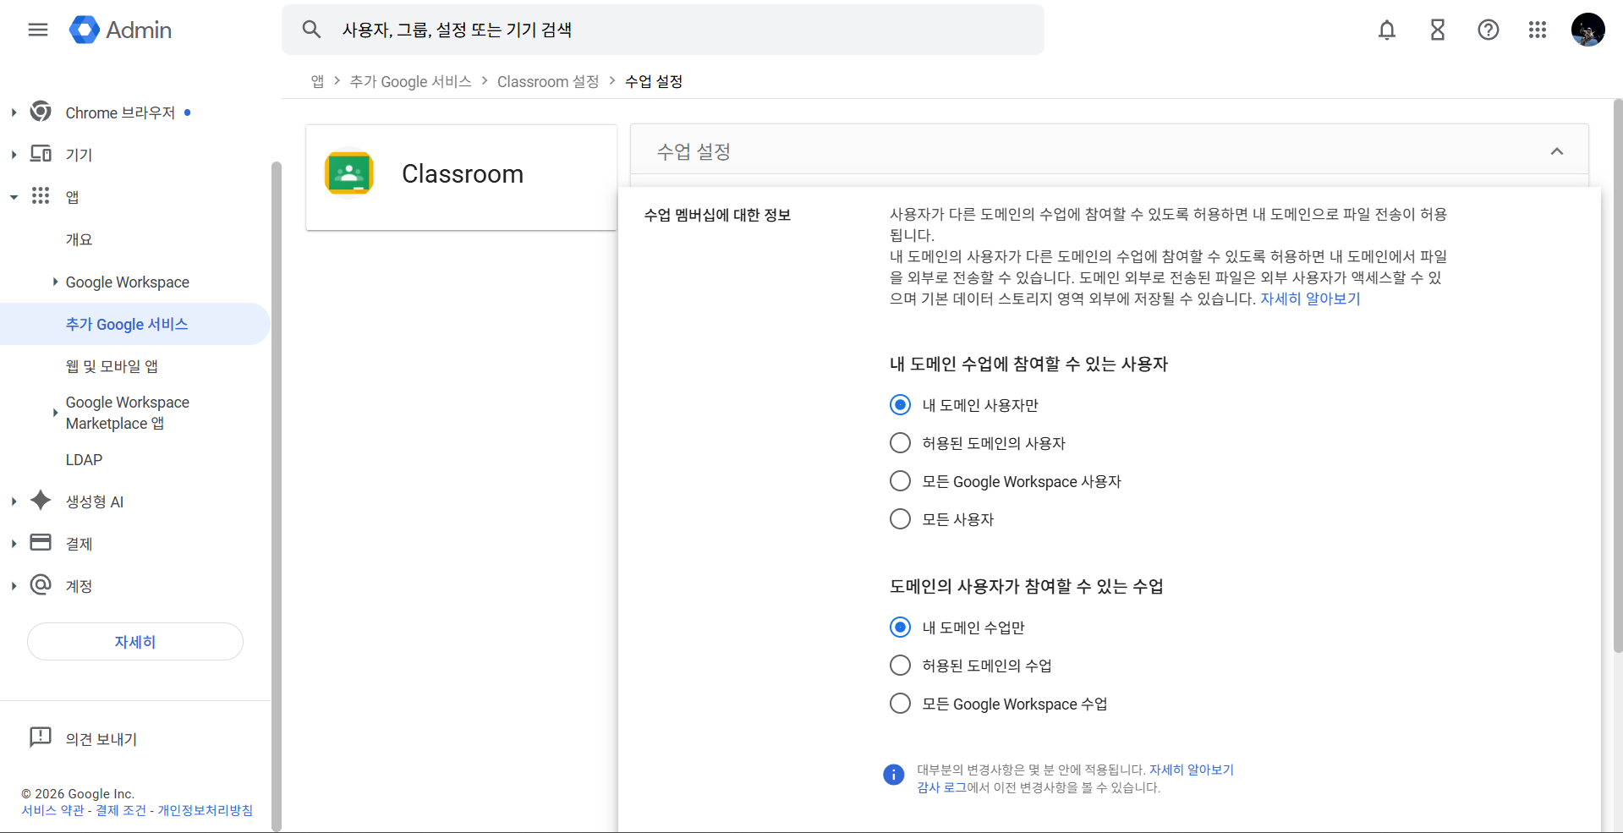
Task: Click the Google Admin logo
Action: pos(121,30)
